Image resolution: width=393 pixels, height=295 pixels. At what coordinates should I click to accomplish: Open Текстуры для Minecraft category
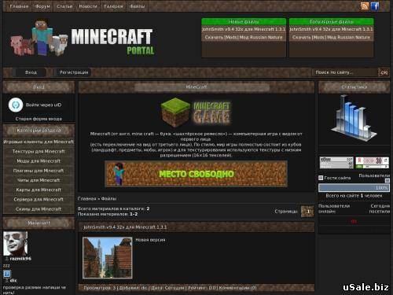pos(39,152)
